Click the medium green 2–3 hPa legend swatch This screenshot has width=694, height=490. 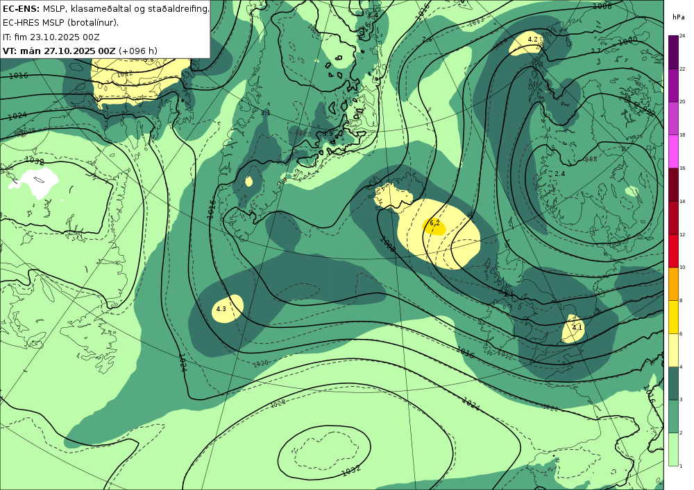tap(673, 417)
